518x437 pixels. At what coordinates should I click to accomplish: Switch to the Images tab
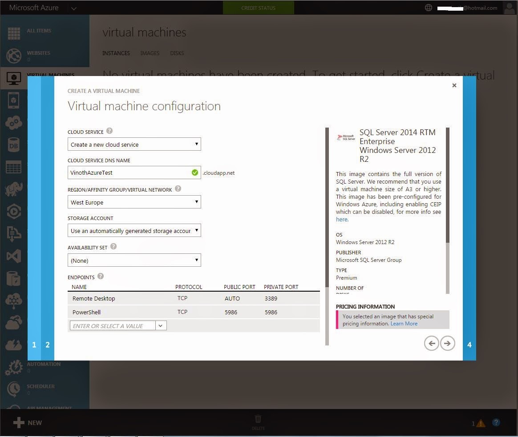pos(150,53)
